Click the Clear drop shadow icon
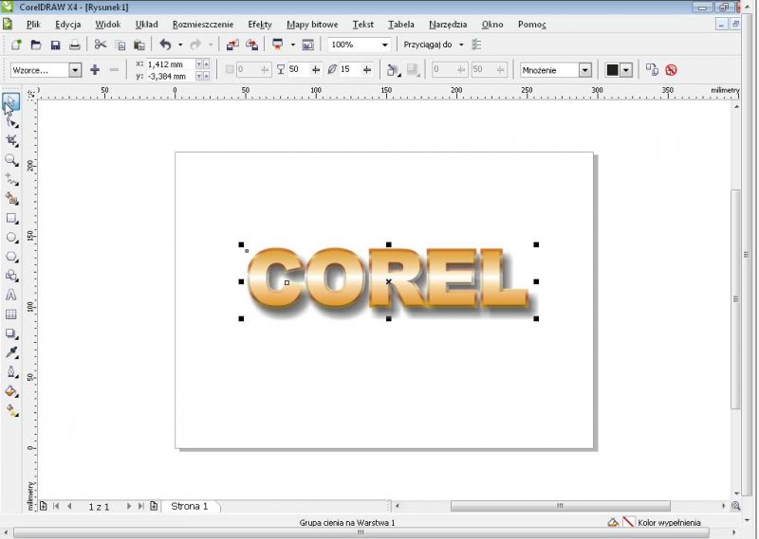Image resolution: width=759 pixels, height=539 pixels. (672, 70)
